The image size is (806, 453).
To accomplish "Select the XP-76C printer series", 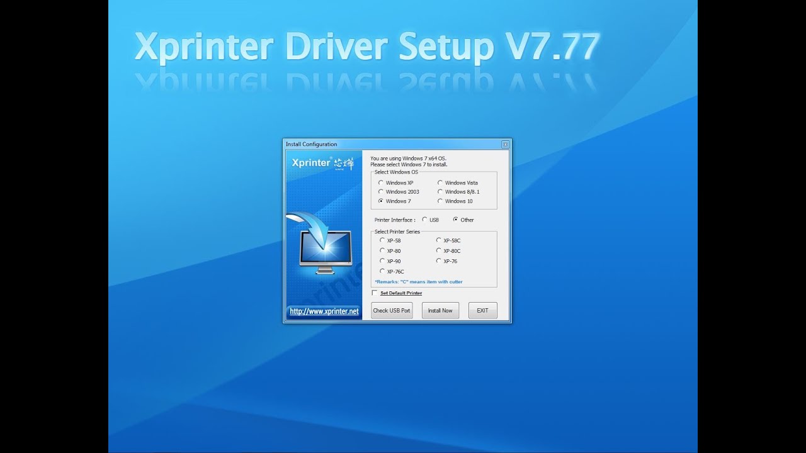I will coord(382,271).
